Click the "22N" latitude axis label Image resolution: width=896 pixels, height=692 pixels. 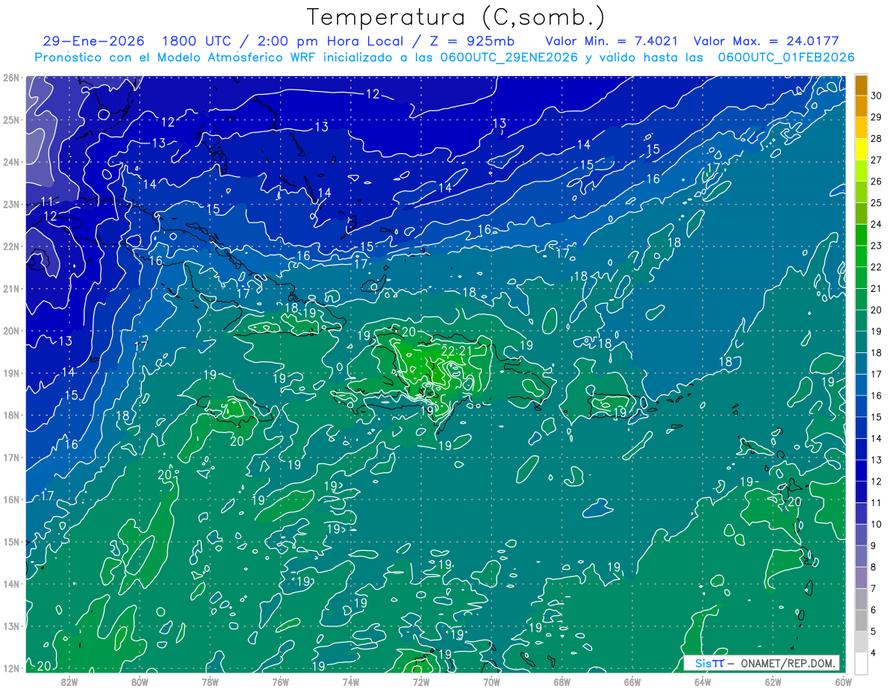[x=11, y=246]
